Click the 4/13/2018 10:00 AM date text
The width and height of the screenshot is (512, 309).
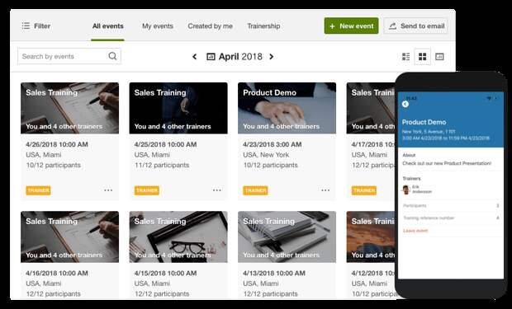click(x=274, y=273)
